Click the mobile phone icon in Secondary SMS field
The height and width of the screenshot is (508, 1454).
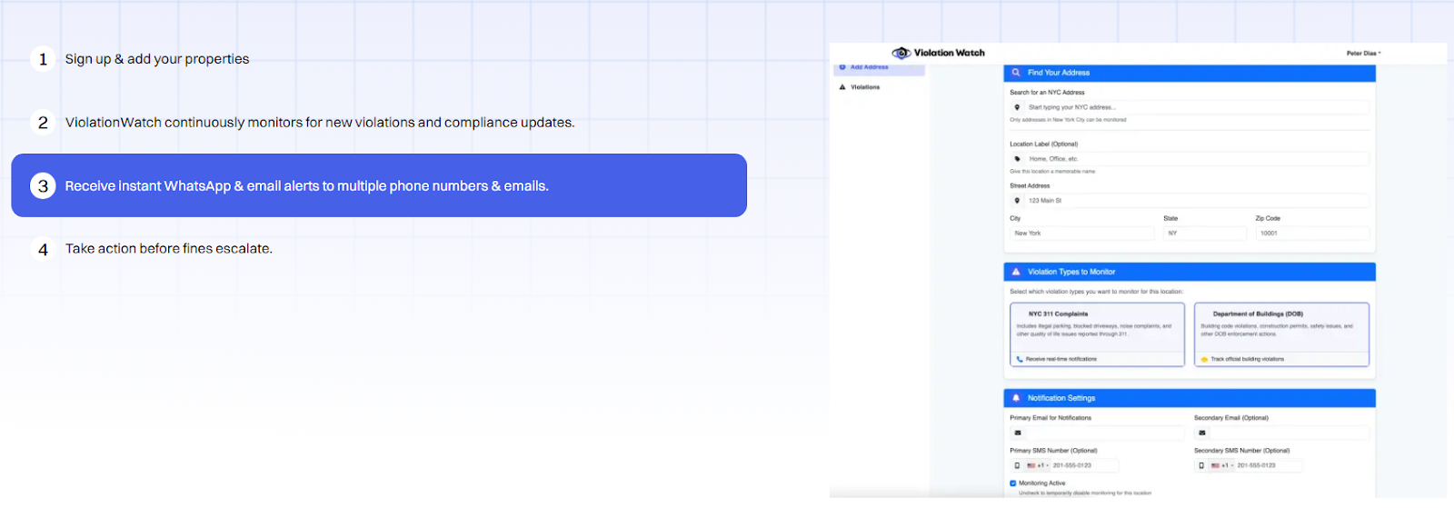(x=1201, y=465)
